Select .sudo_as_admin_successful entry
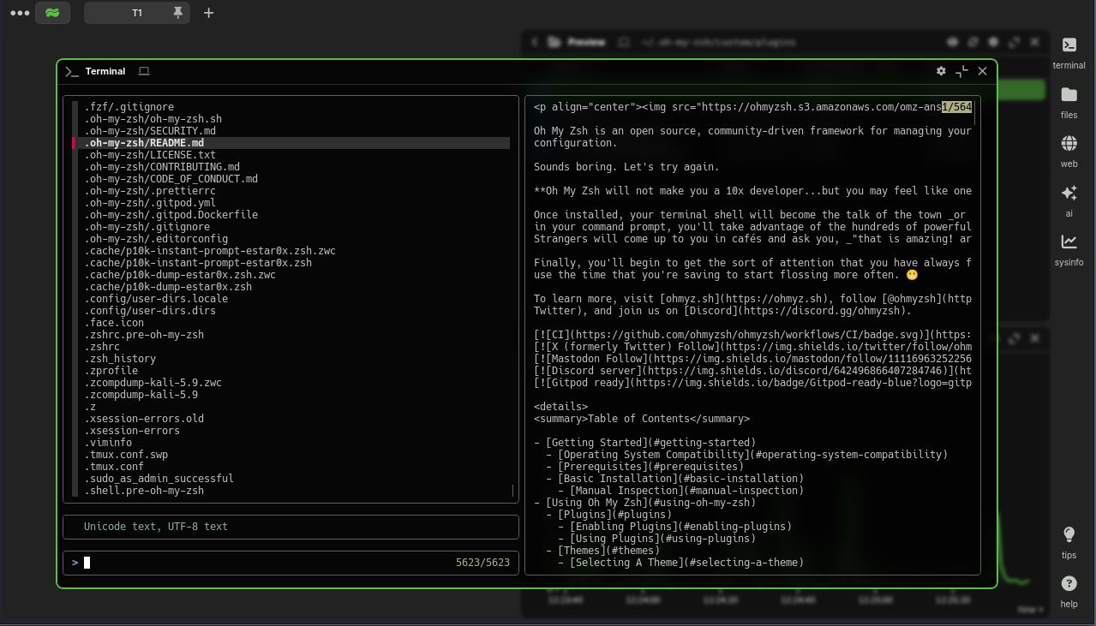Image resolution: width=1096 pixels, height=626 pixels. [x=159, y=479]
